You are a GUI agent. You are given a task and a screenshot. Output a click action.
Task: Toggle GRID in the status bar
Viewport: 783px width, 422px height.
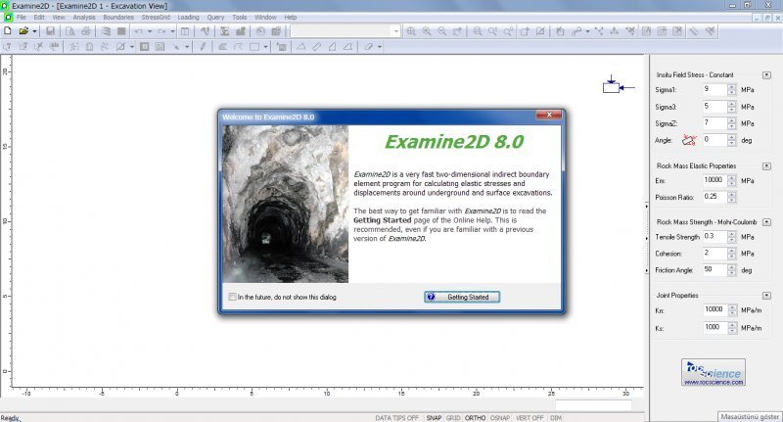[453, 418]
